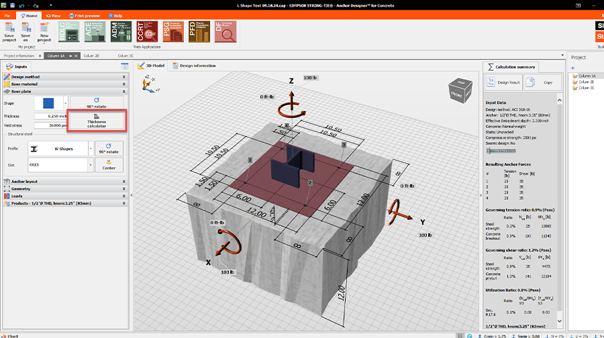The height and width of the screenshot is (338, 604).
Task: Switch to Column 3C document tab
Action: pos(125,56)
